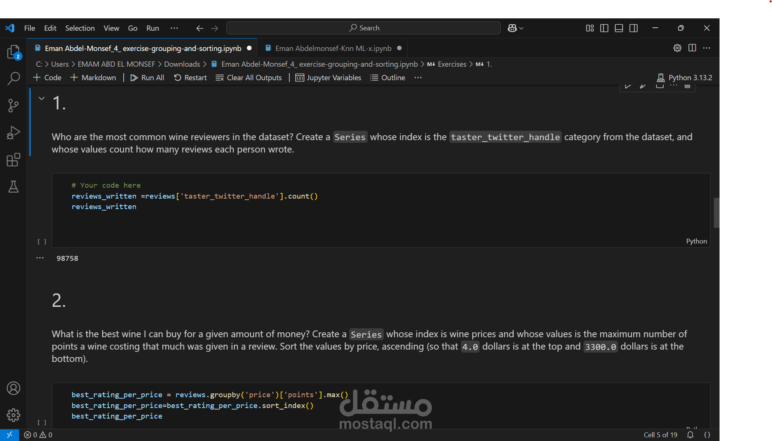
Task: Toggle the secondary side bar layout
Action: [633, 28]
